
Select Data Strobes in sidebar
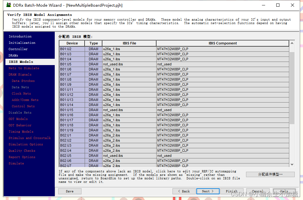23,81
